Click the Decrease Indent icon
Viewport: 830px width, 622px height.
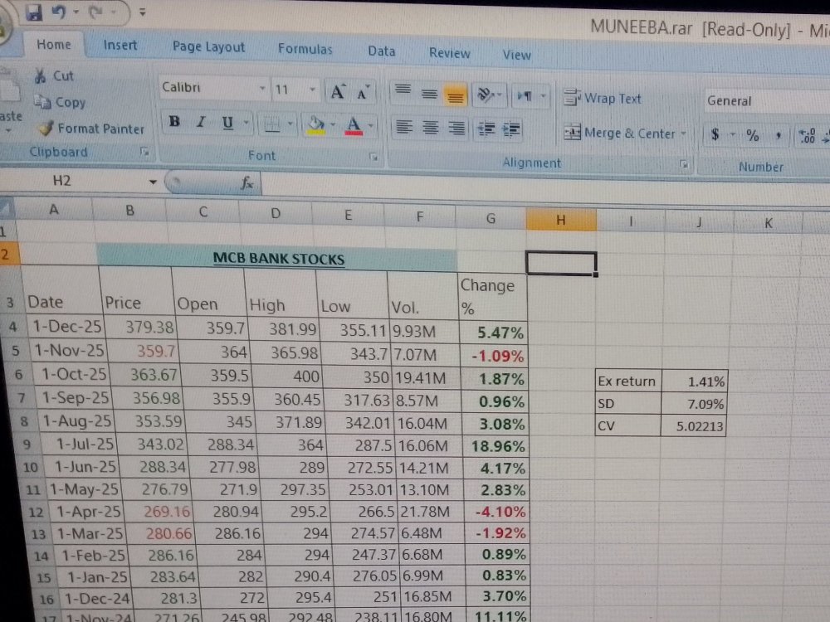[x=486, y=129]
